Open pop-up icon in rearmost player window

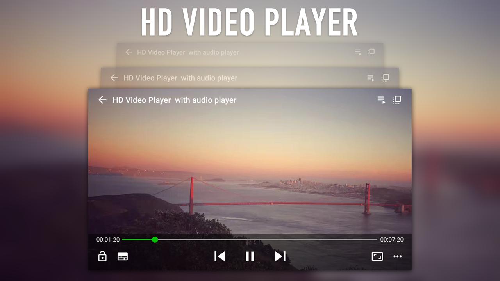click(371, 52)
